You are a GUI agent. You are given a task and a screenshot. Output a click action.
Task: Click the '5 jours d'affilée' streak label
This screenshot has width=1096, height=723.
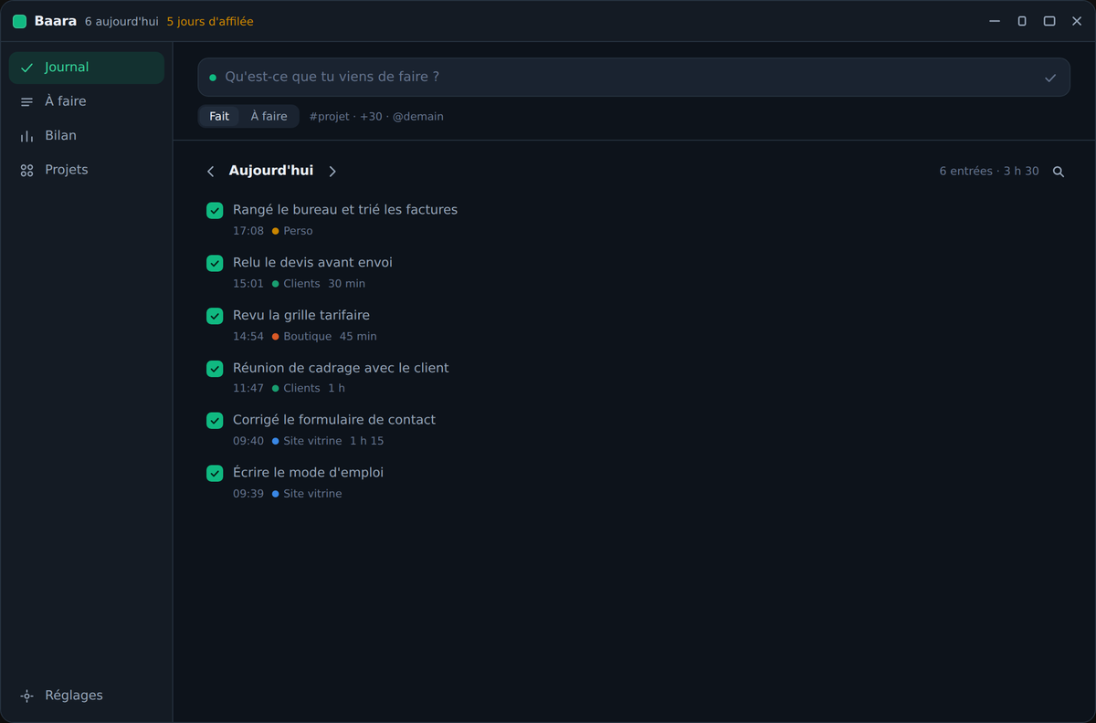click(x=210, y=21)
